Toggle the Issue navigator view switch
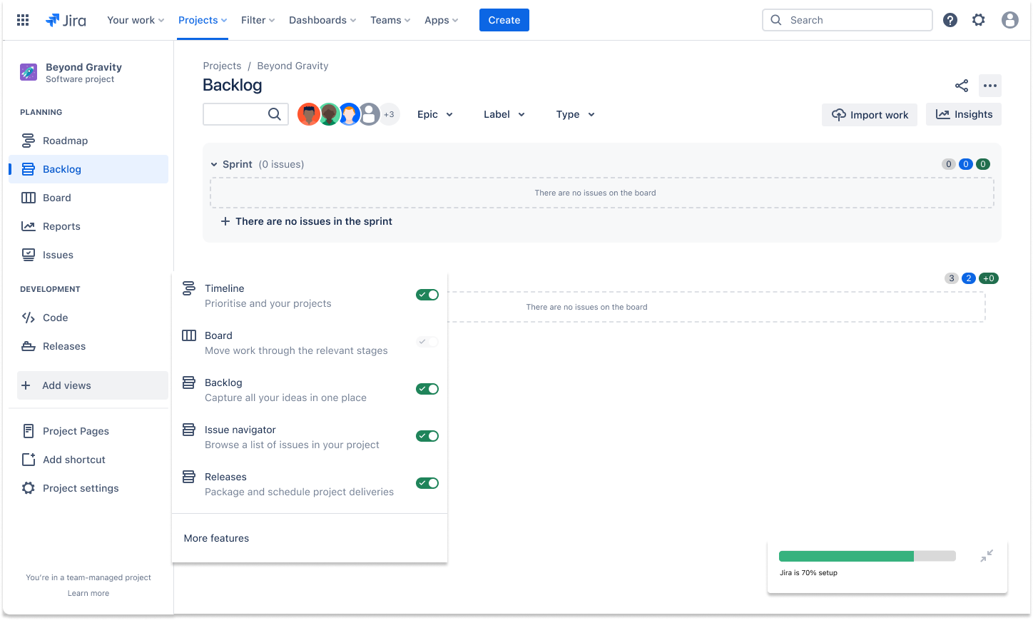Screen dimensions: 1033x623 tap(427, 436)
